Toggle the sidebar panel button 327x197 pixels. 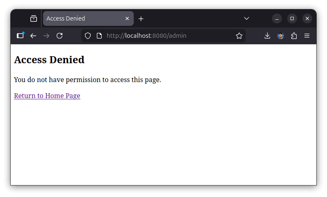coord(20,36)
